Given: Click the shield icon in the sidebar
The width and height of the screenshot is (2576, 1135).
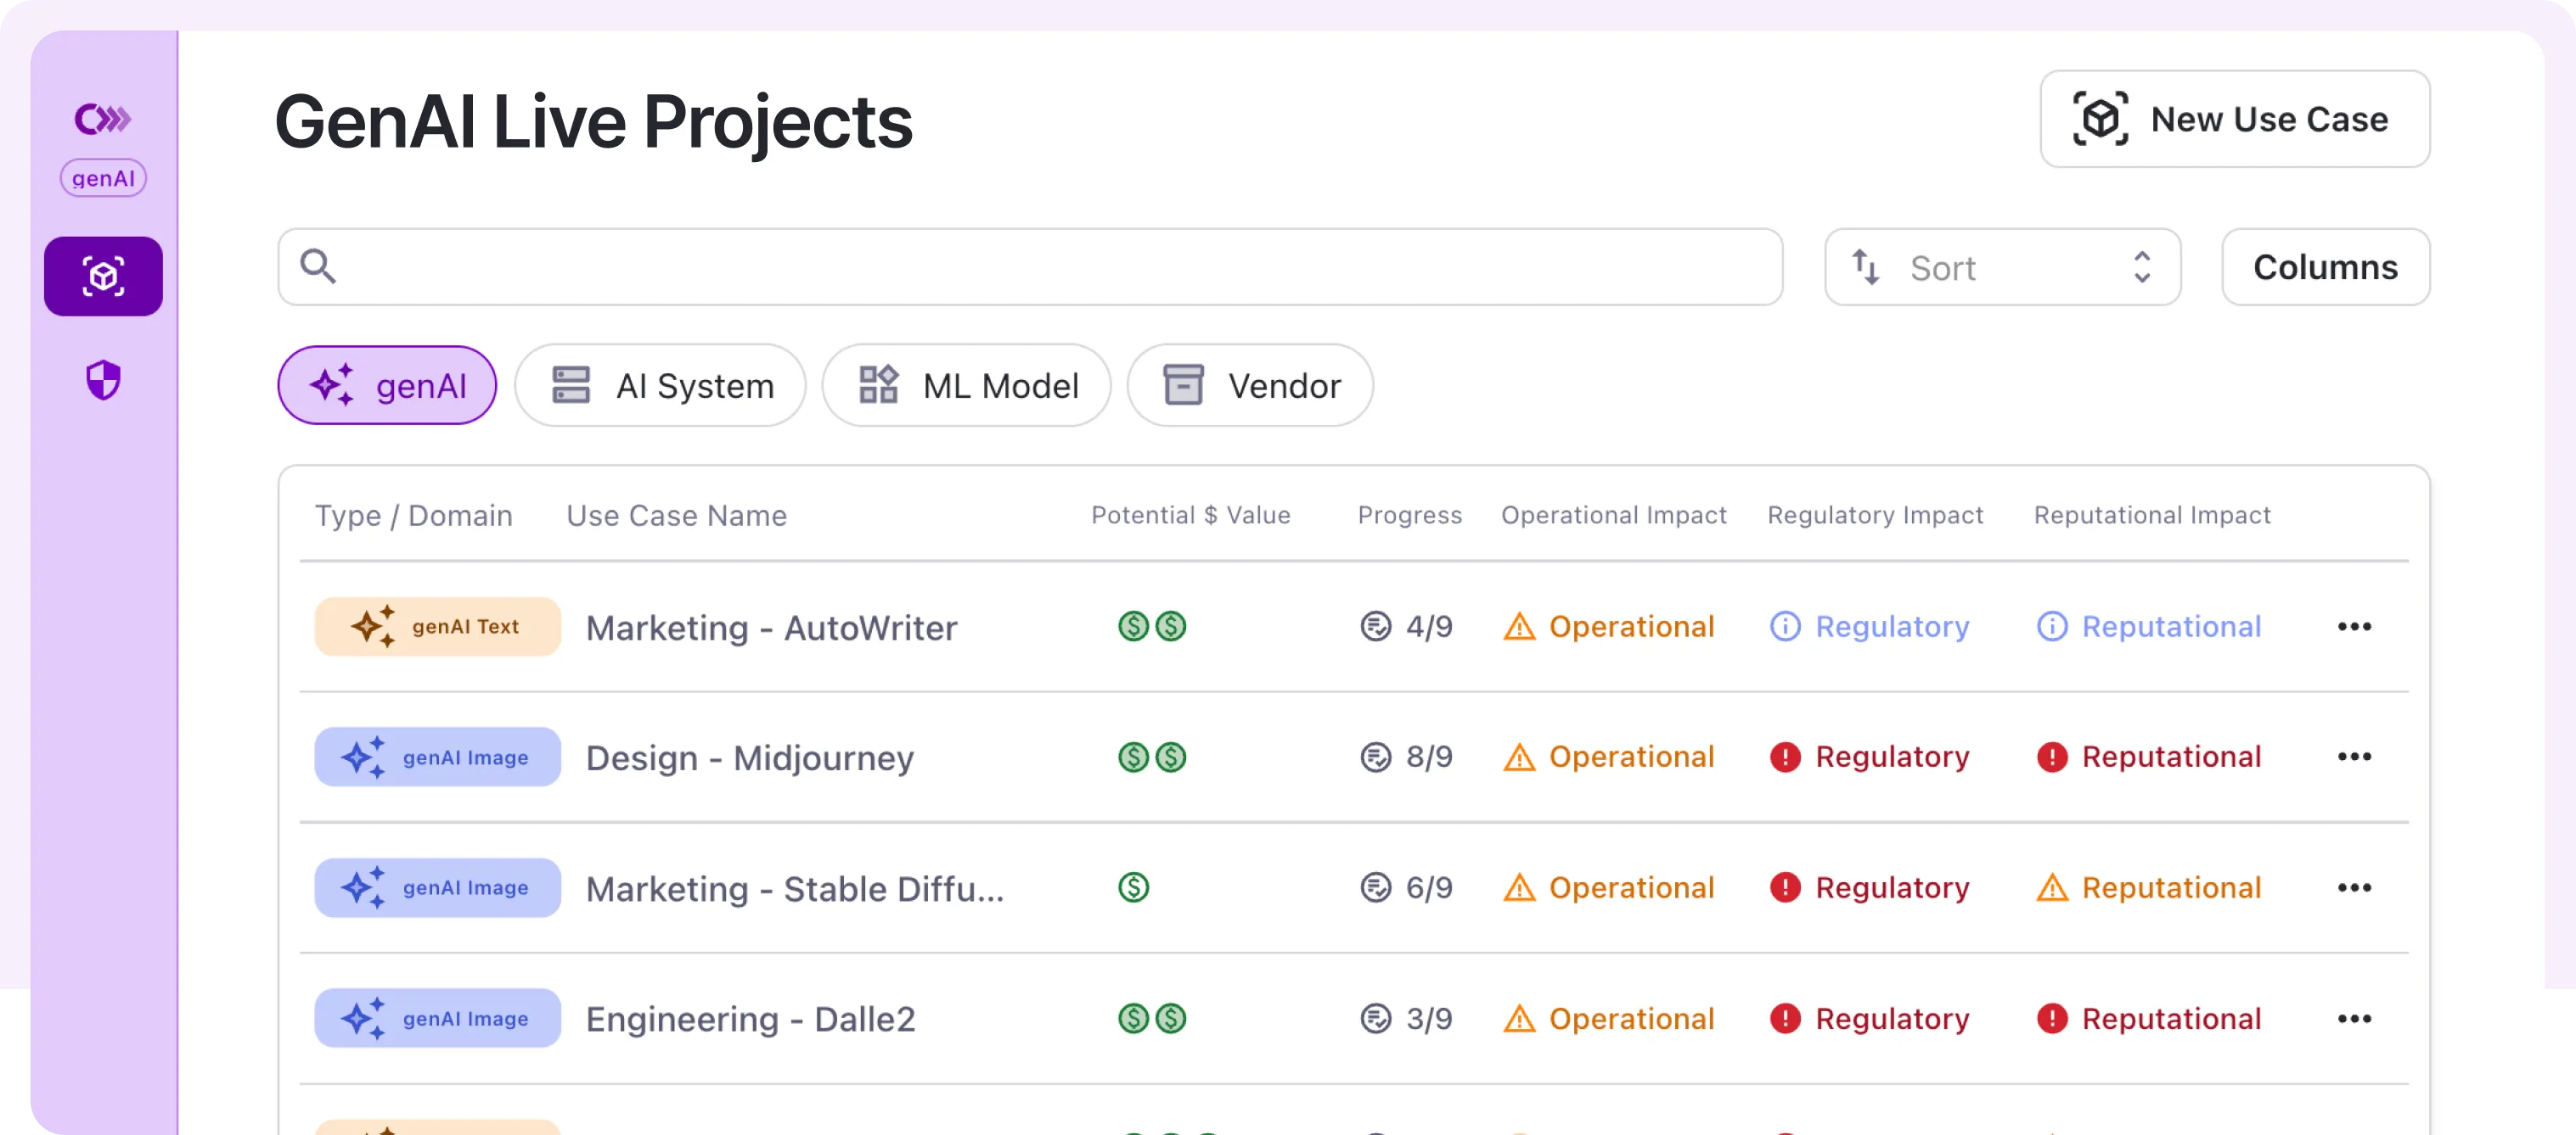Looking at the screenshot, I should (103, 380).
